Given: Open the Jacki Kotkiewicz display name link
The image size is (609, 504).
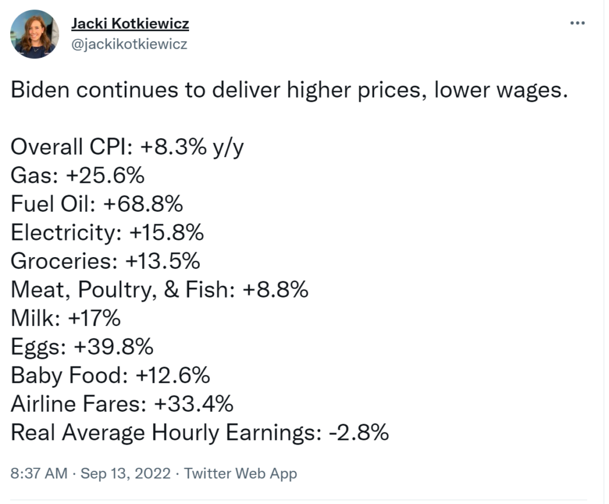Looking at the screenshot, I should [130, 24].
